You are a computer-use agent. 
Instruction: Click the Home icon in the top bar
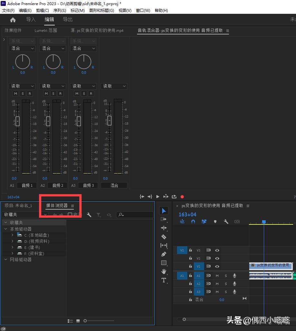click(13, 20)
